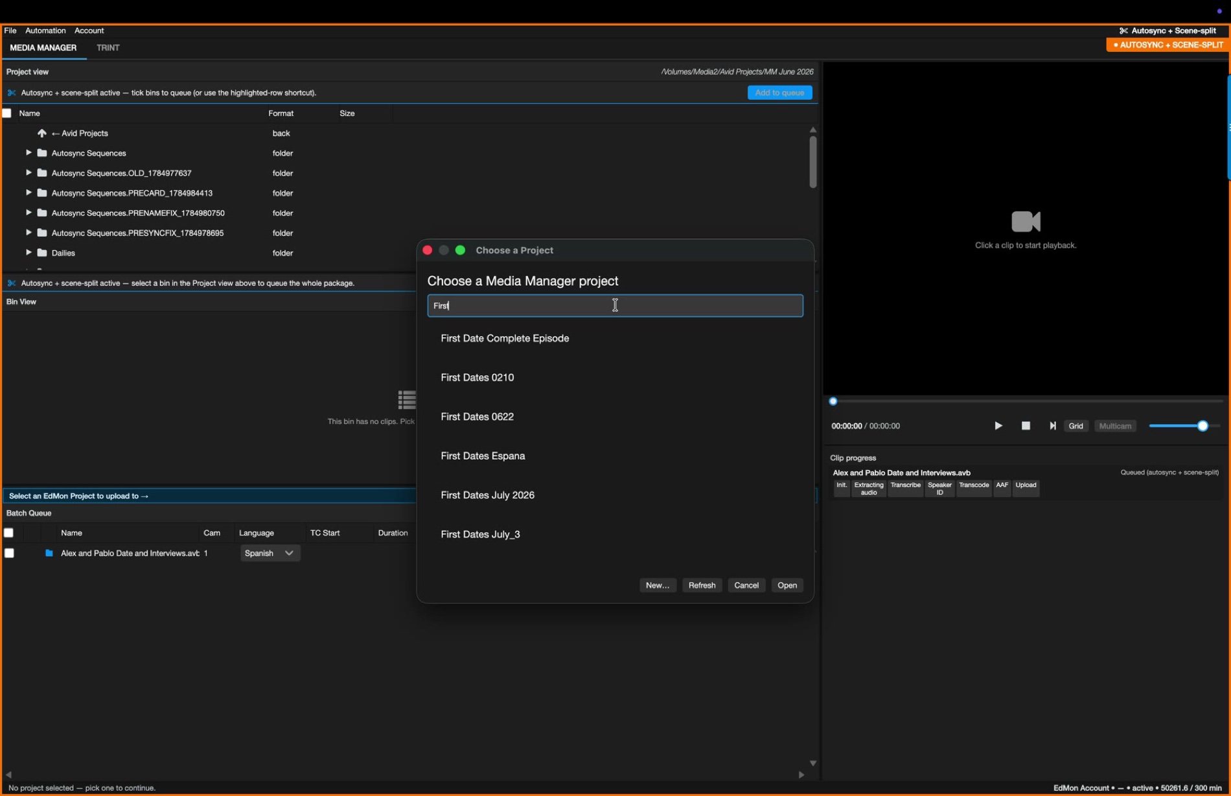Expand the Autosync Sequences folder

tap(29, 153)
